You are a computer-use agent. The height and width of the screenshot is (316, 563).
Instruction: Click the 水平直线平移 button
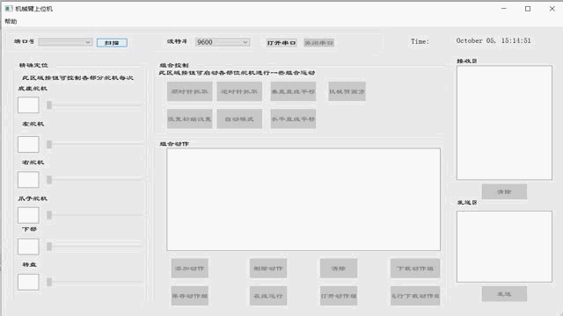293,119
